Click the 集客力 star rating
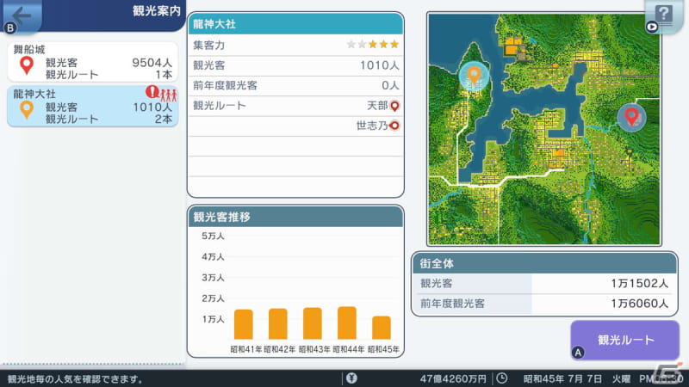This screenshot has width=689, height=387. coord(373,45)
